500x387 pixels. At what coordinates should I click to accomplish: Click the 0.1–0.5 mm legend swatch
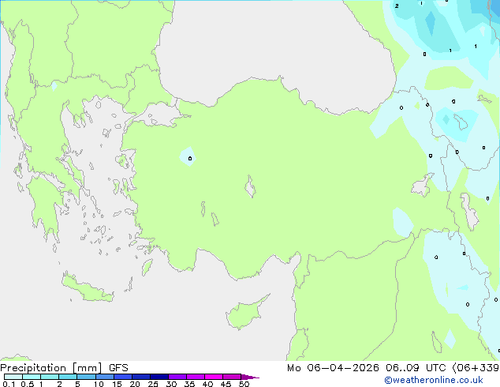click(x=13, y=377)
